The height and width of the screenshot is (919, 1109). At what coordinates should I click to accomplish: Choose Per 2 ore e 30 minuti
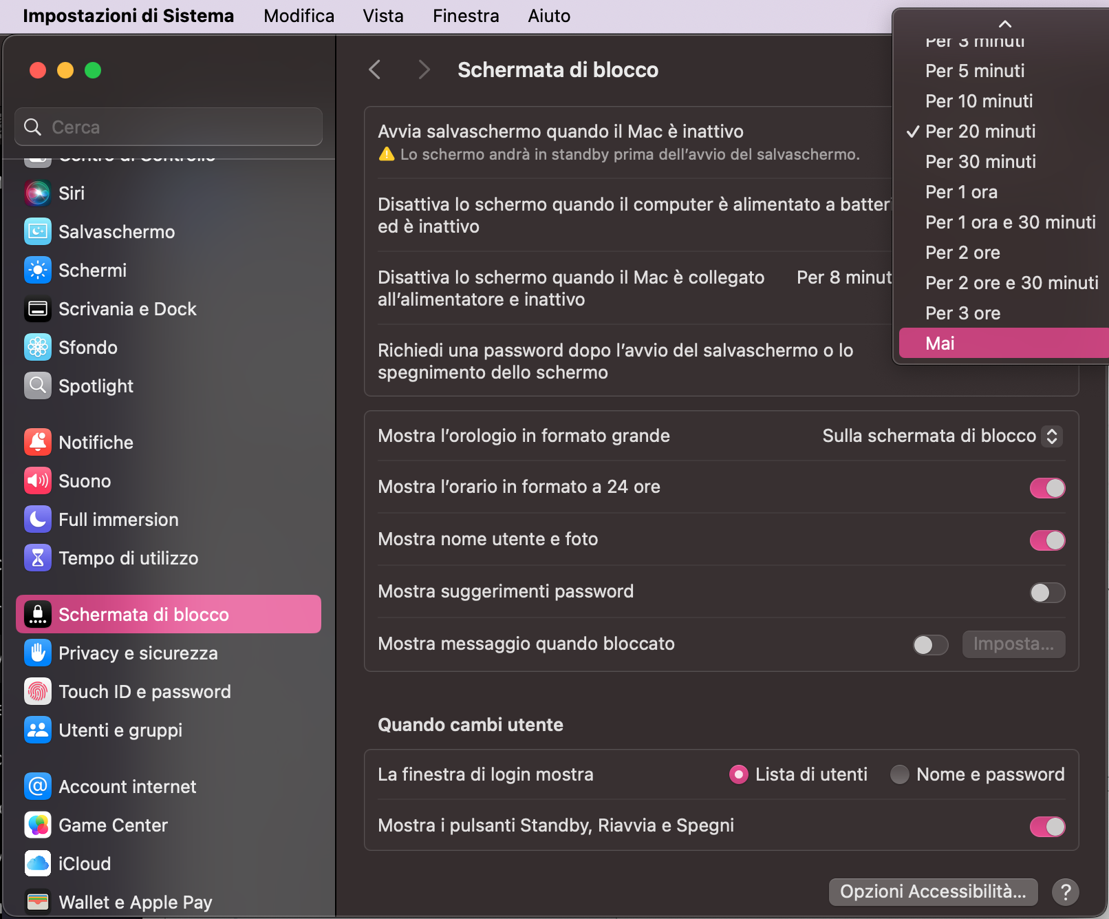point(1004,283)
